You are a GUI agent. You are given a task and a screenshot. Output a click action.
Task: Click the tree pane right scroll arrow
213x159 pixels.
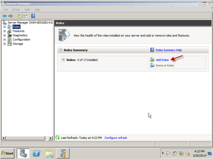pos(50,138)
